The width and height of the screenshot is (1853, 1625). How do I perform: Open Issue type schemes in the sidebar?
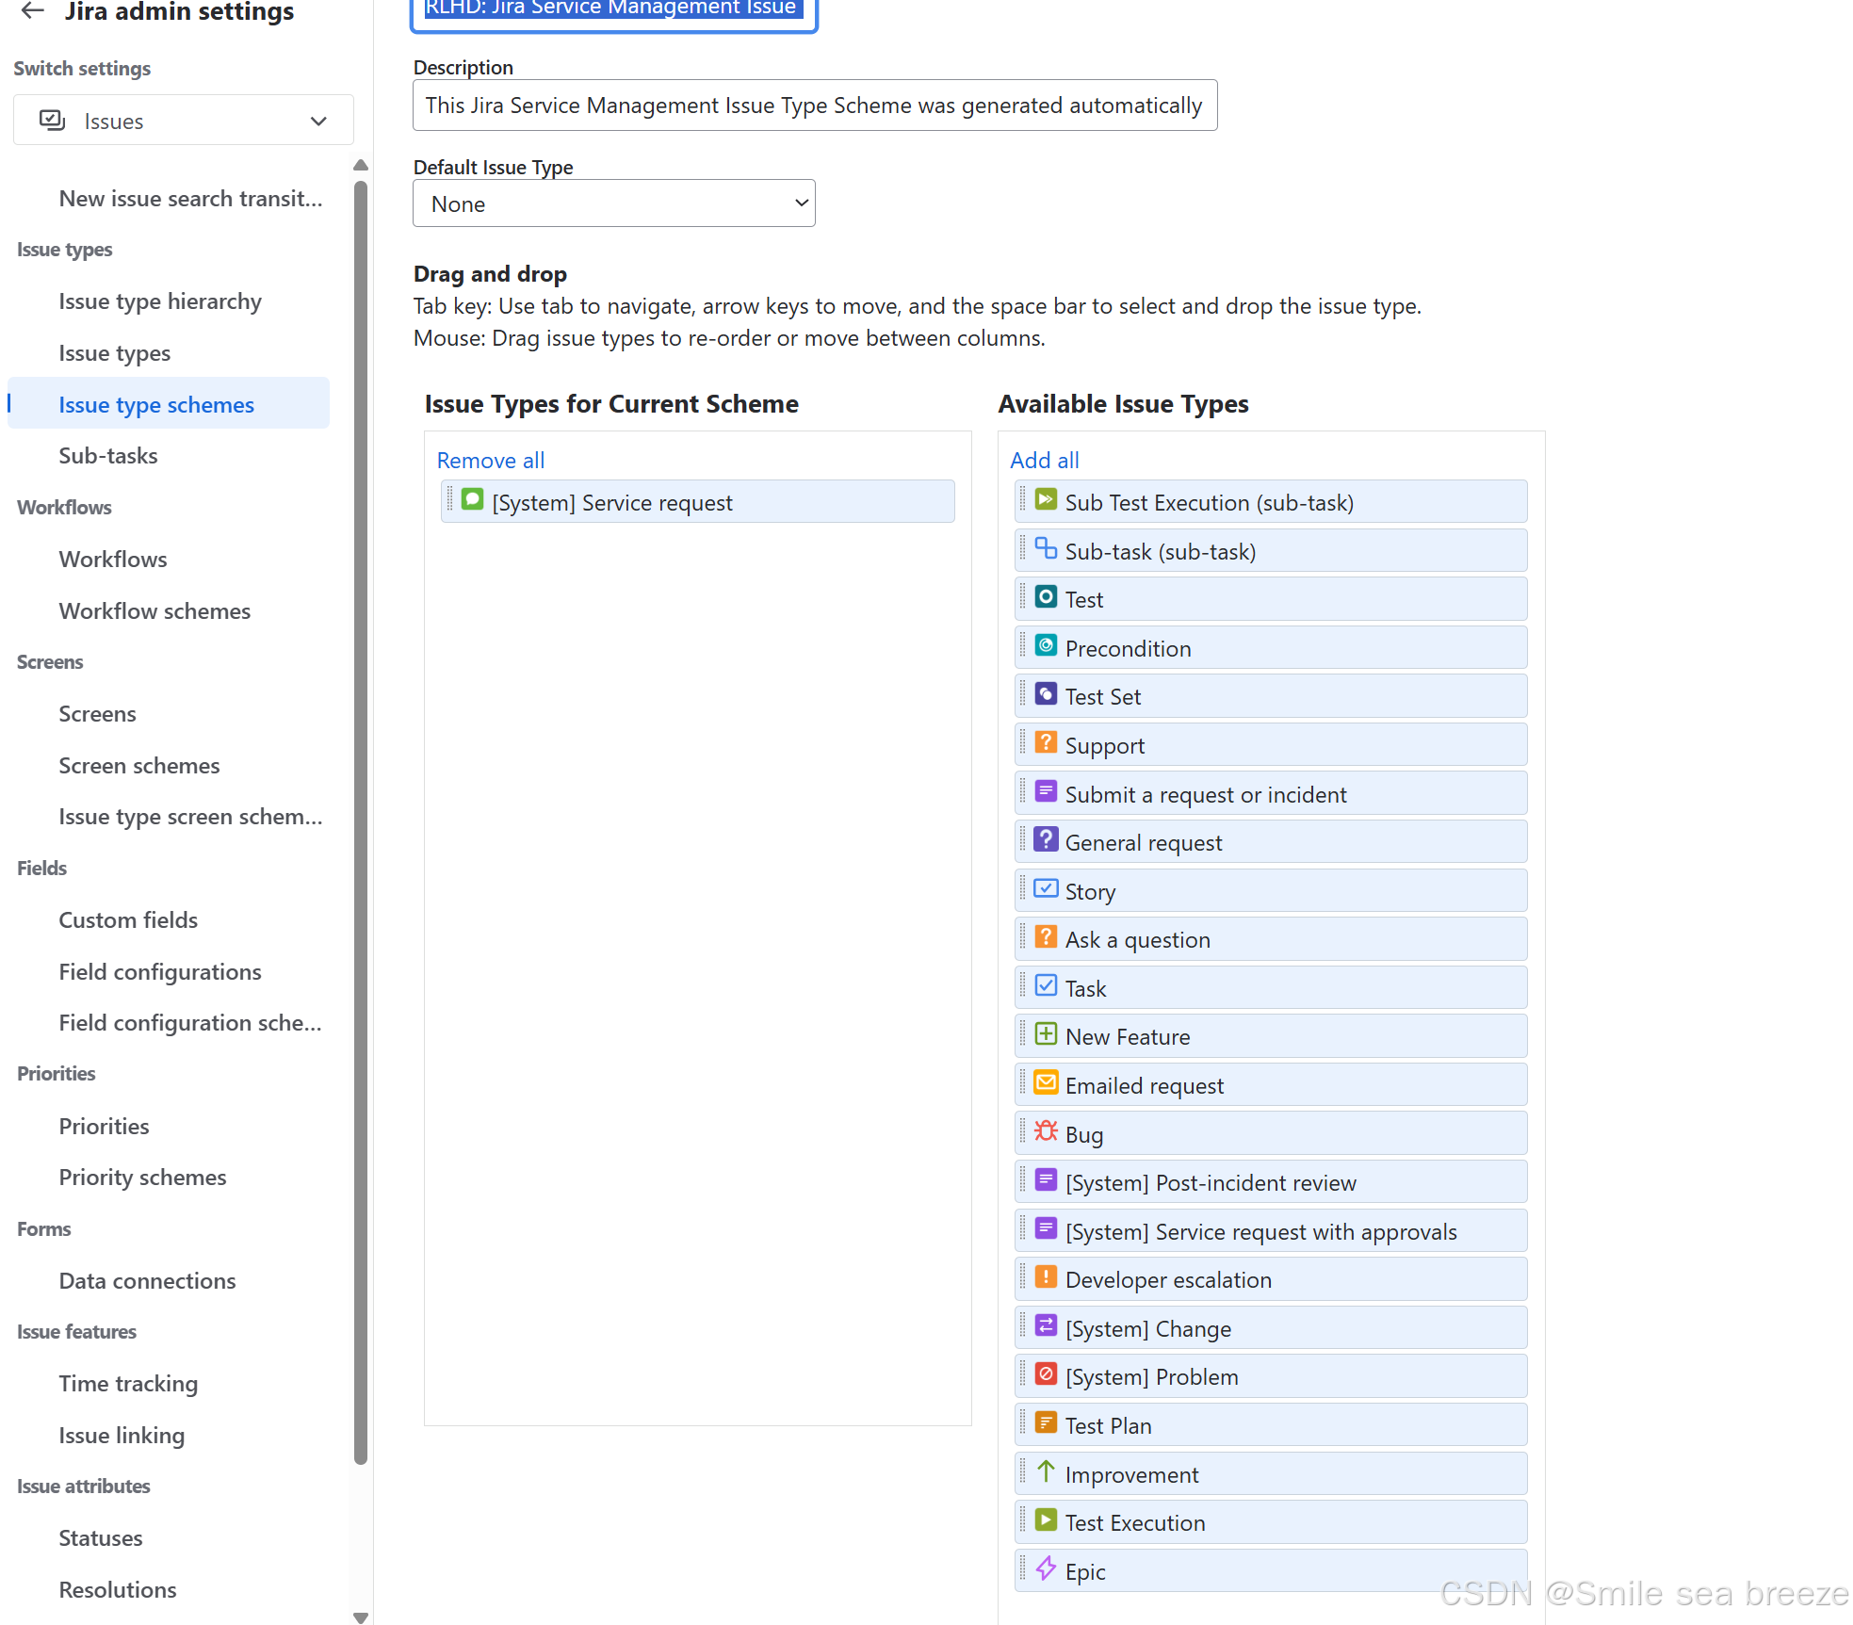click(x=156, y=404)
